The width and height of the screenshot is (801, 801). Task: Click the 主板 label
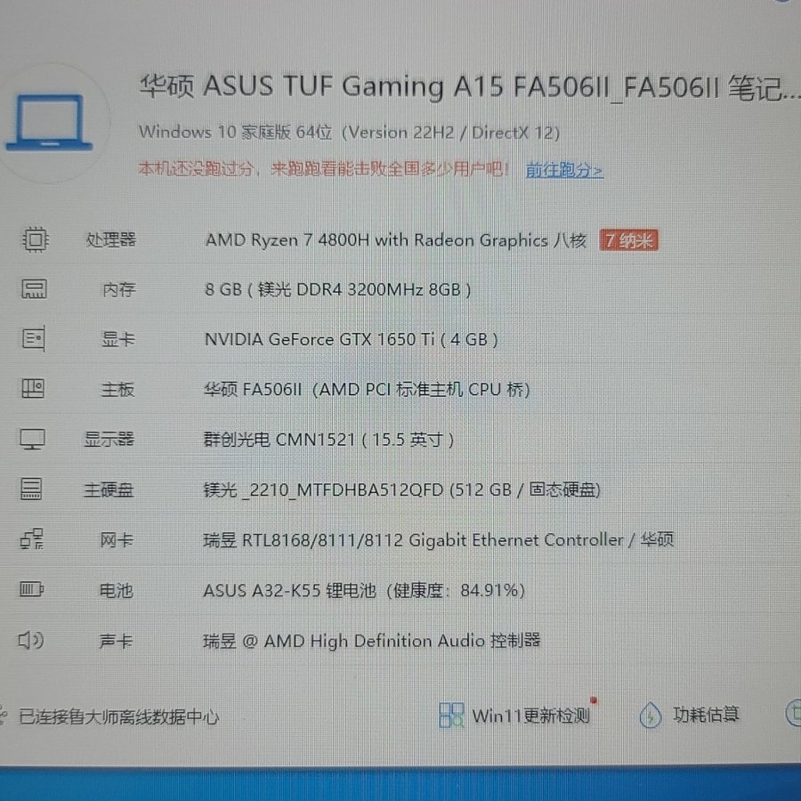pyautogui.click(x=117, y=389)
